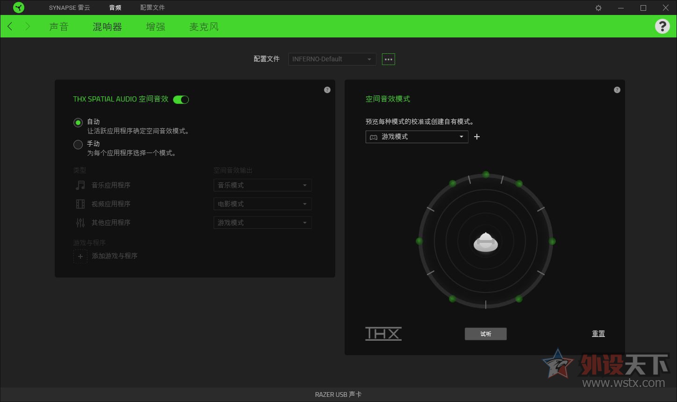The height and width of the screenshot is (402, 677).
Task: Click the music note icon for 音乐应用程序
Action: [x=80, y=185]
